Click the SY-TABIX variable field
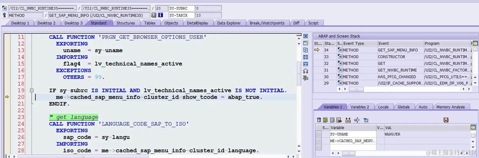 pyautogui.click(x=182, y=15)
